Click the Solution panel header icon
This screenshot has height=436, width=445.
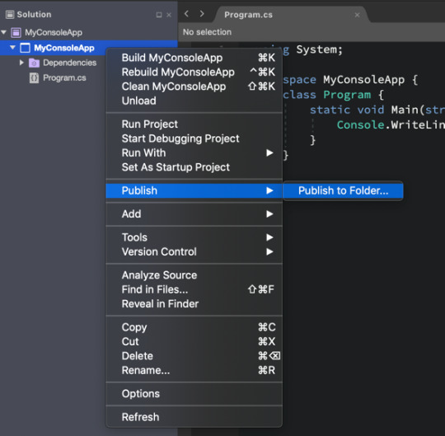(x=10, y=15)
